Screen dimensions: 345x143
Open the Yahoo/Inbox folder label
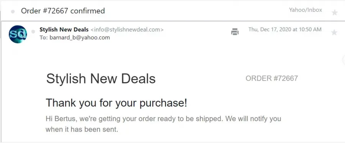click(x=306, y=10)
